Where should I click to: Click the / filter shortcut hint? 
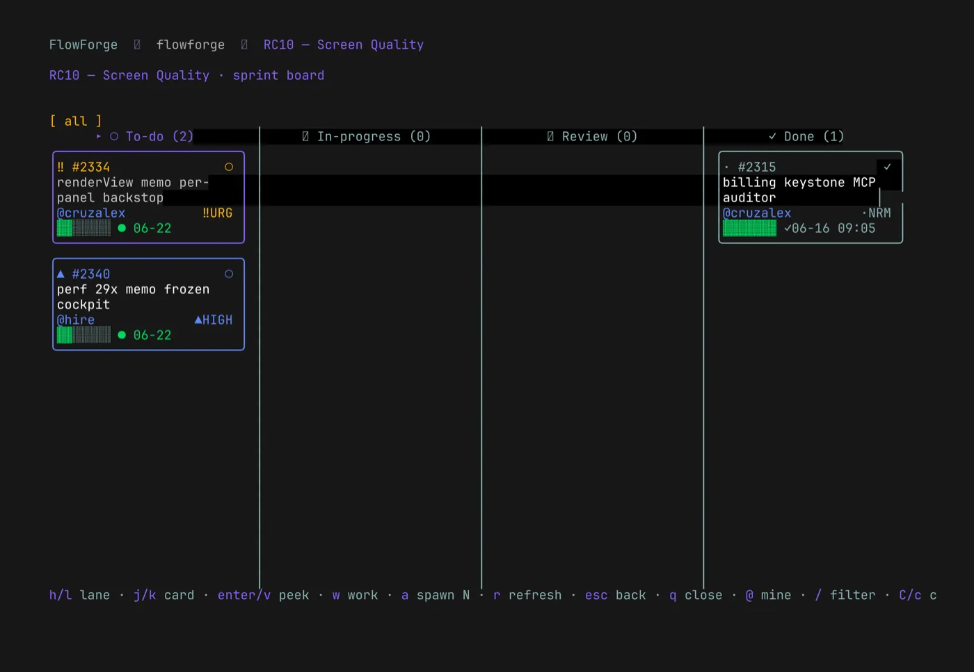click(845, 595)
